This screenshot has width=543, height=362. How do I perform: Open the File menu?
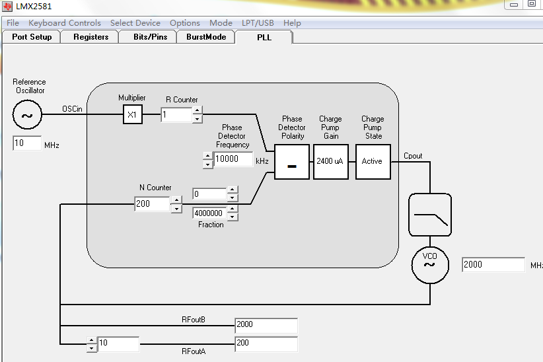tap(13, 23)
